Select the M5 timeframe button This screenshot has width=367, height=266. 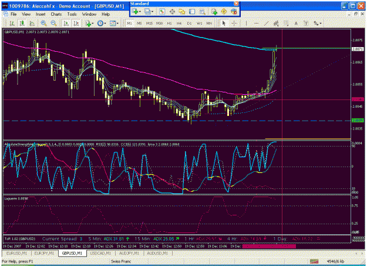(139, 24)
